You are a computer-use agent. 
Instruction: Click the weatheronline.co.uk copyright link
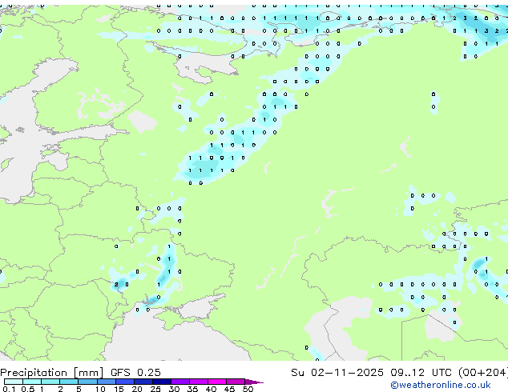coord(441,385)
